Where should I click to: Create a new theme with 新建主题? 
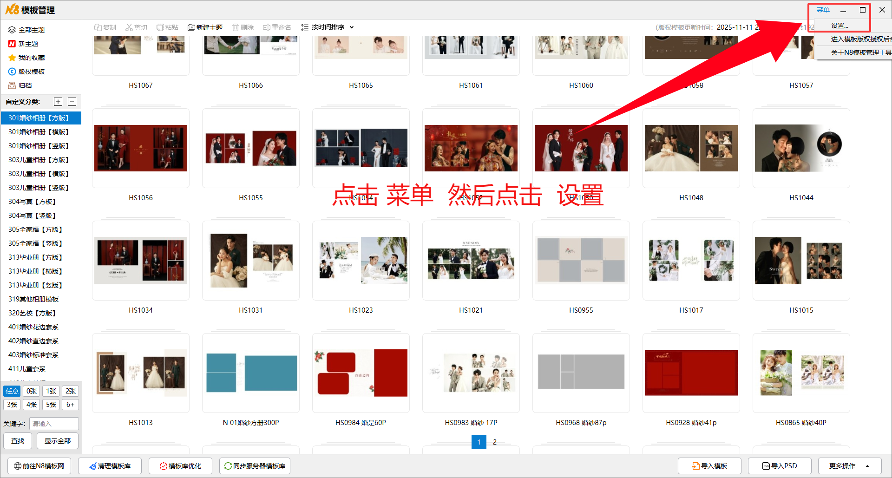[x=205, y=27]
